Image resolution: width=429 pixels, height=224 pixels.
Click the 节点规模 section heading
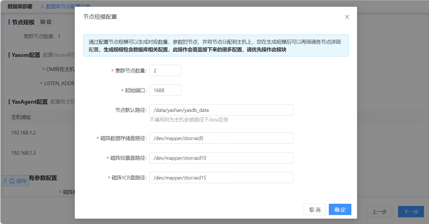(23, 22)
